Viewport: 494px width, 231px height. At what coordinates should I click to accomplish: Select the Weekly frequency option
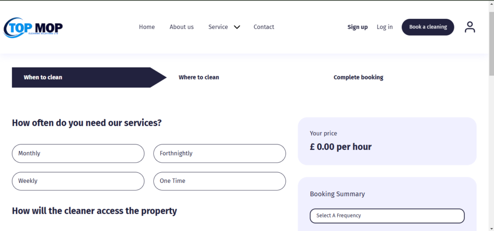tap(78, 181)
